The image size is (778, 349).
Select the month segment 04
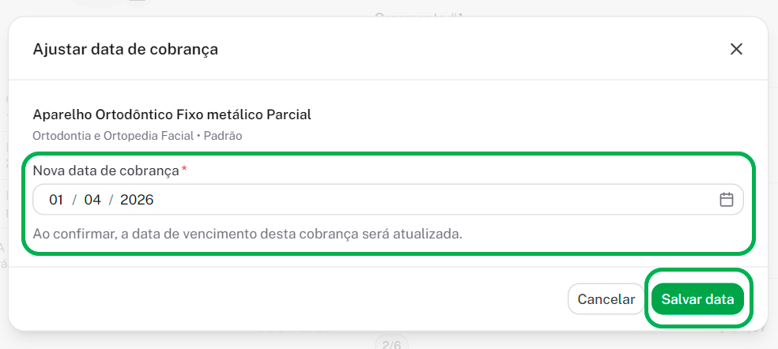[93, 200]
